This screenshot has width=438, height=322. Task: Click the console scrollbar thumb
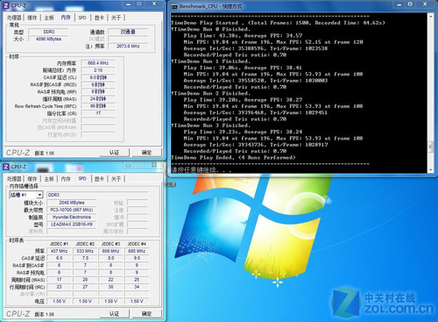click(430, 147)
